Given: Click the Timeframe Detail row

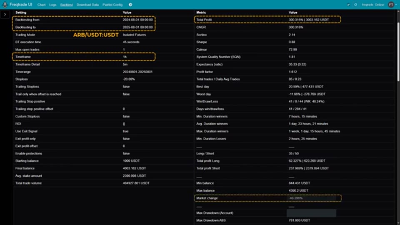Looking at the screenshot, I should point(103,64).
